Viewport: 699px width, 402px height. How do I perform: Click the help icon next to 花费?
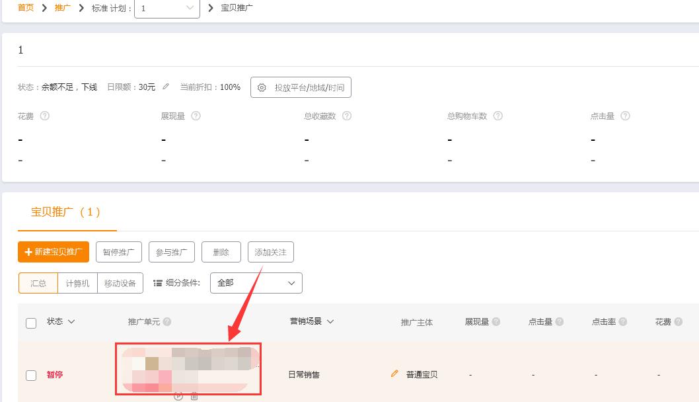pyautogui.click(x=44, y=116)
